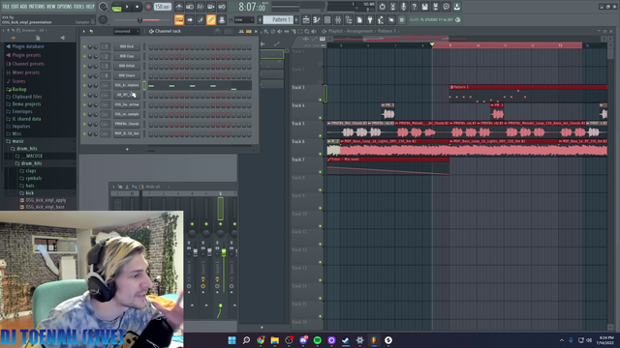Viewport: 620px width, 348px height.
Task: Click the chat speech bubble icon
Action: click(x=446, y=7)
